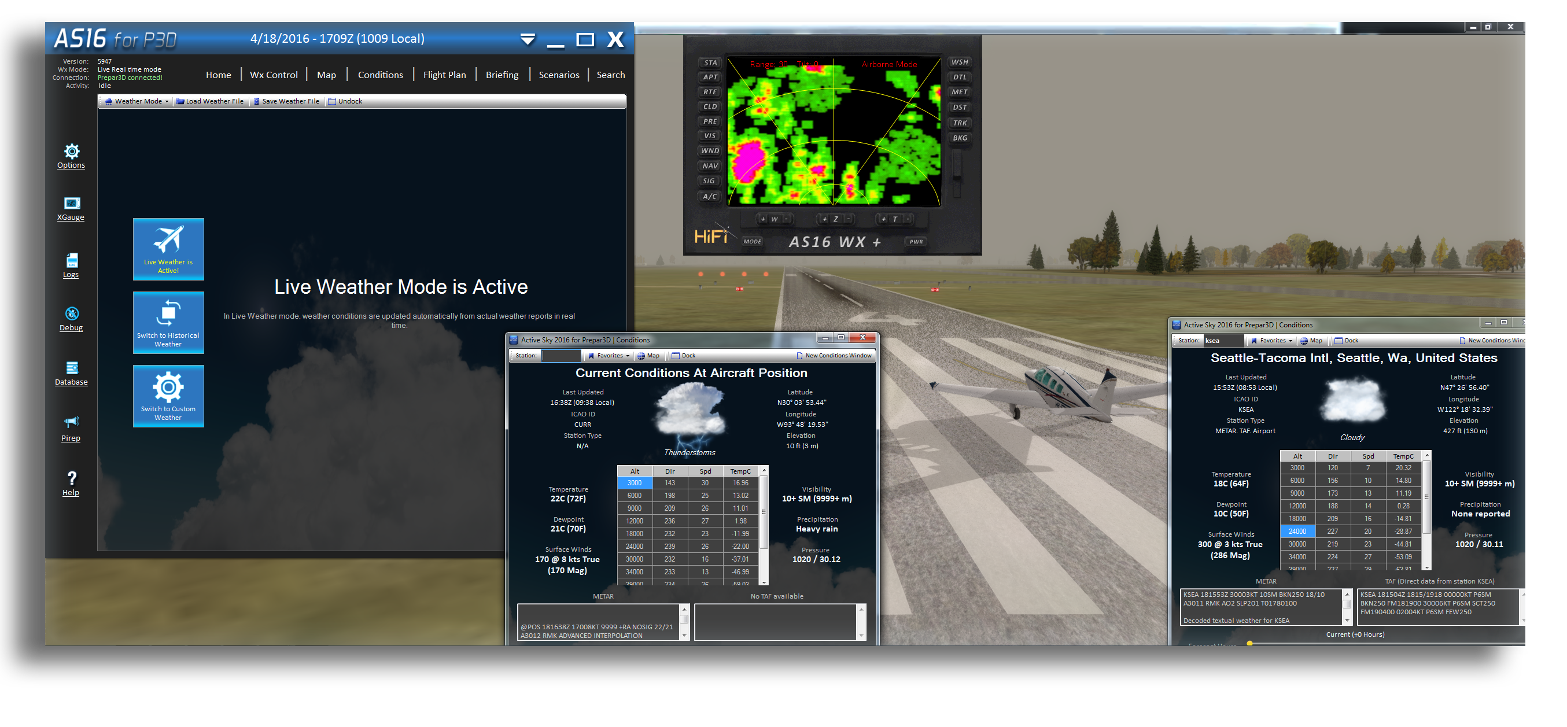Screen dimensions: 1567x727
Task: Toggle the SIG button on WX gauge
Action: (x=710, y=180)
